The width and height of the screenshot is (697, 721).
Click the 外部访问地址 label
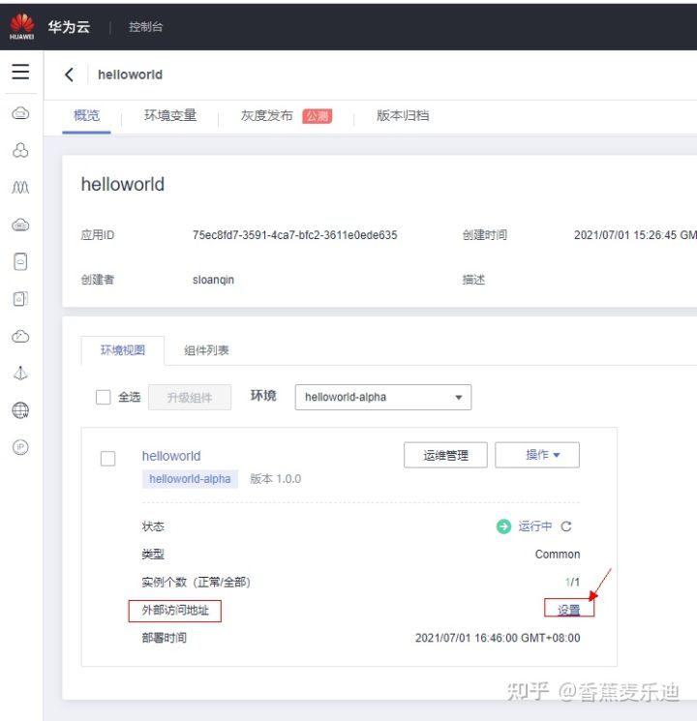pyautogui.click(x=175, y=610)
